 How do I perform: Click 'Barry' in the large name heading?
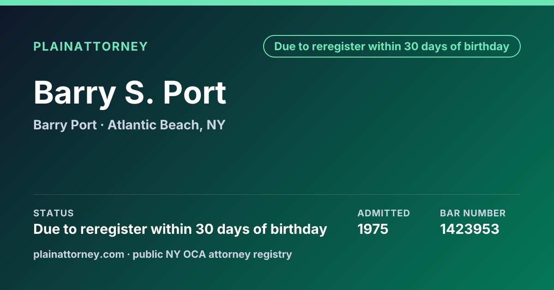click(x=75, y=93)
